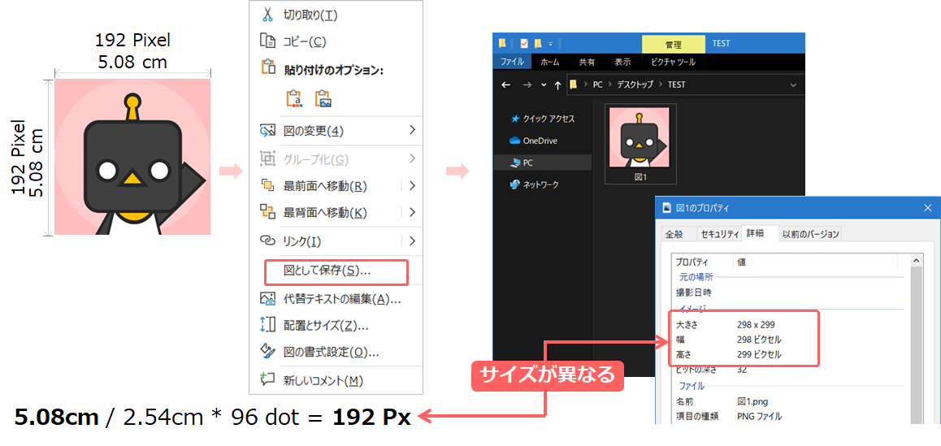The width and height of the screenshot is (941, 446).
Task: Click the properties list scroll-up arrow
Action: coord(916,262)
